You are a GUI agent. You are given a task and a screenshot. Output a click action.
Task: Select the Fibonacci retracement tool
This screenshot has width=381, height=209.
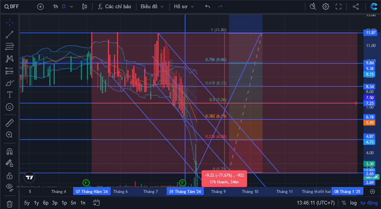click(9, 47)
